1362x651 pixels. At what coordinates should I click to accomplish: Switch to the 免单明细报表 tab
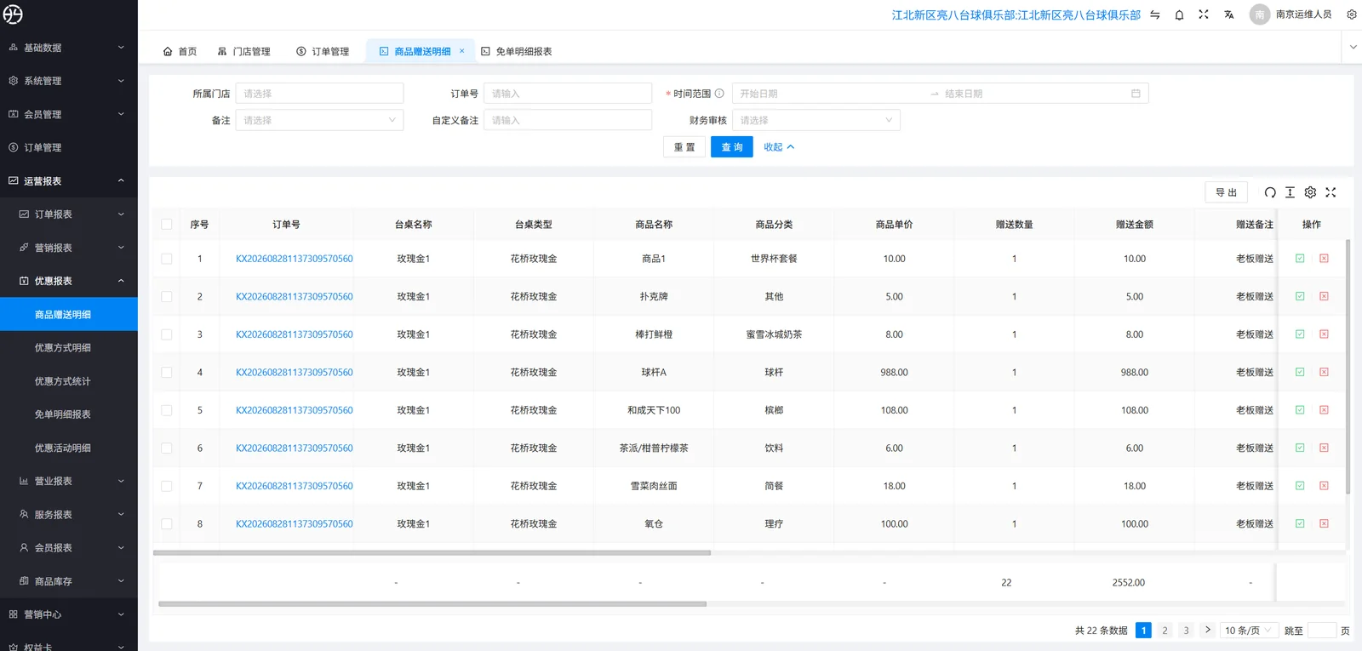coord(517,51)
